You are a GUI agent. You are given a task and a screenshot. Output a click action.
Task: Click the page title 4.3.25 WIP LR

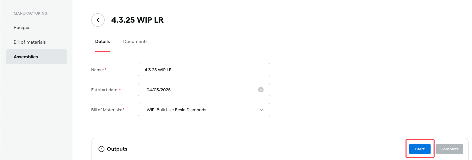point(137,20)
